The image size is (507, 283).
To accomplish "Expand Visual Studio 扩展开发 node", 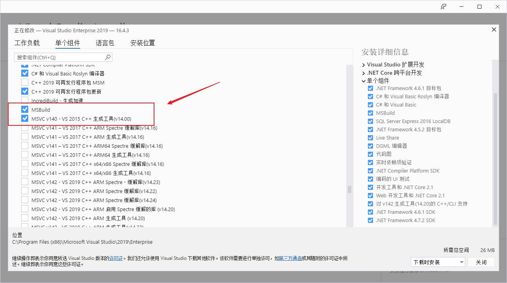I will [x=364, y=64].
